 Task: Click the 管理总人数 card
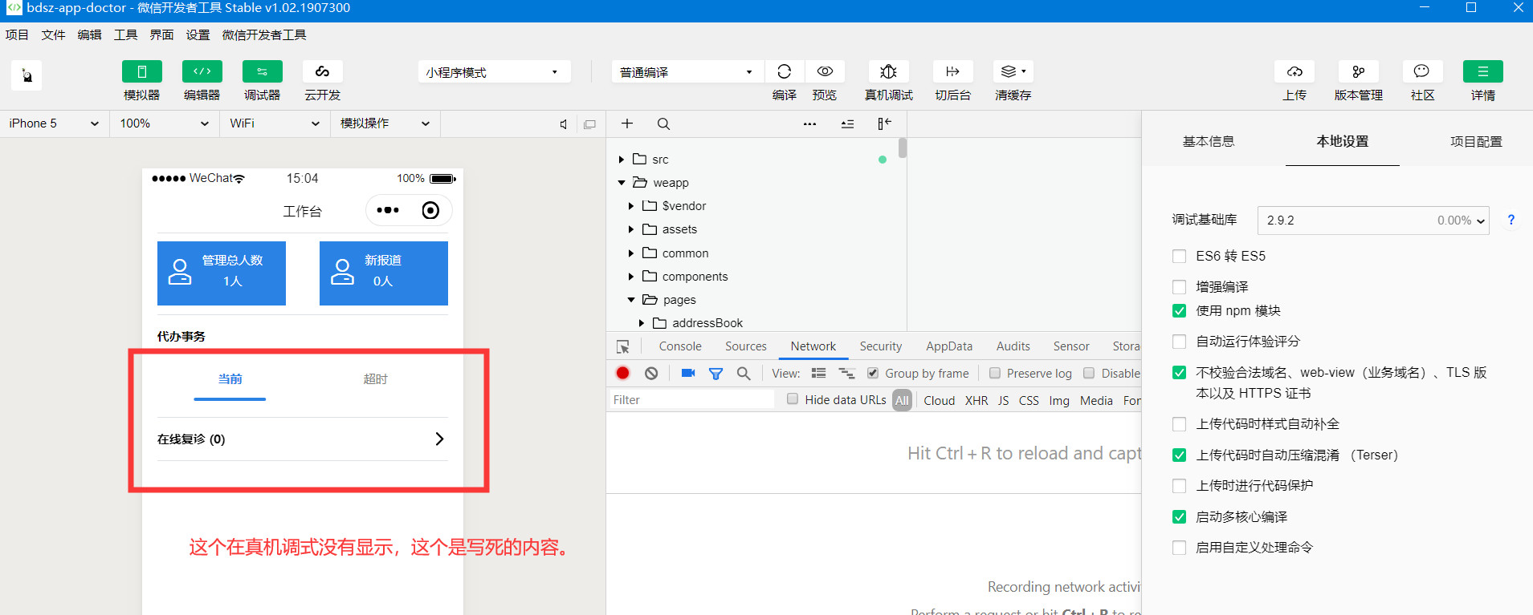click(x=222, y=273)
